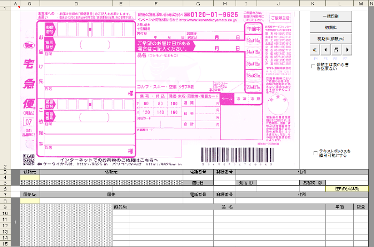Screen dimensions: 374x247
Task: Click the 一括印刷 batch print button
Action: tap(331, 16)
